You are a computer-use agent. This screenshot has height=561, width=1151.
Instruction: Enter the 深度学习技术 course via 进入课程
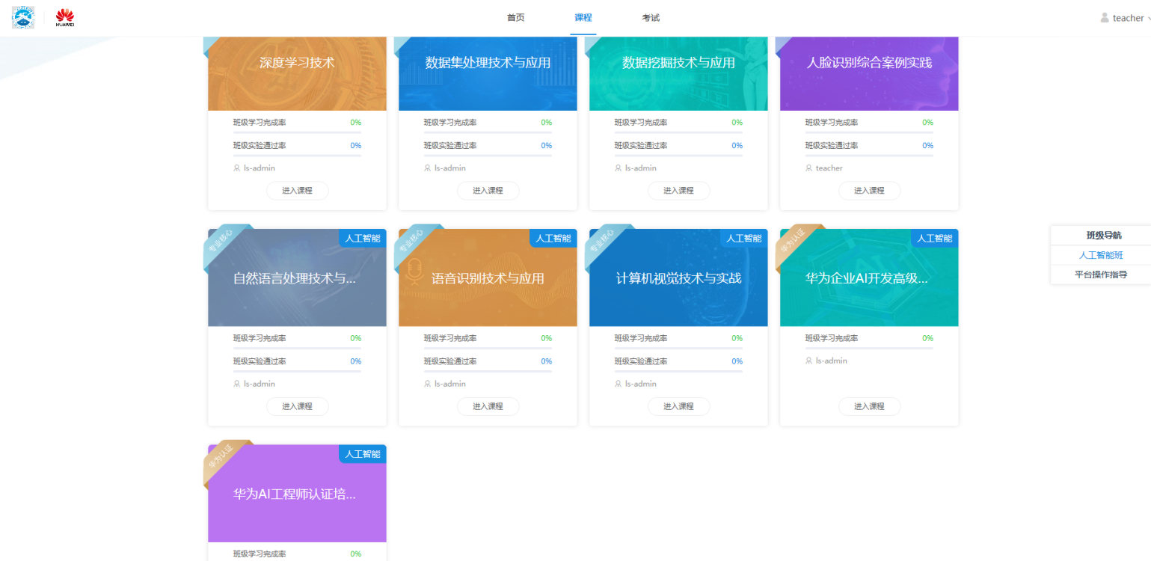(297, 191)
